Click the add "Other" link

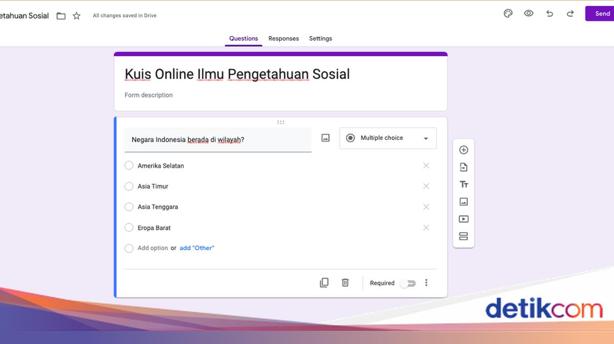pos(196,248)
